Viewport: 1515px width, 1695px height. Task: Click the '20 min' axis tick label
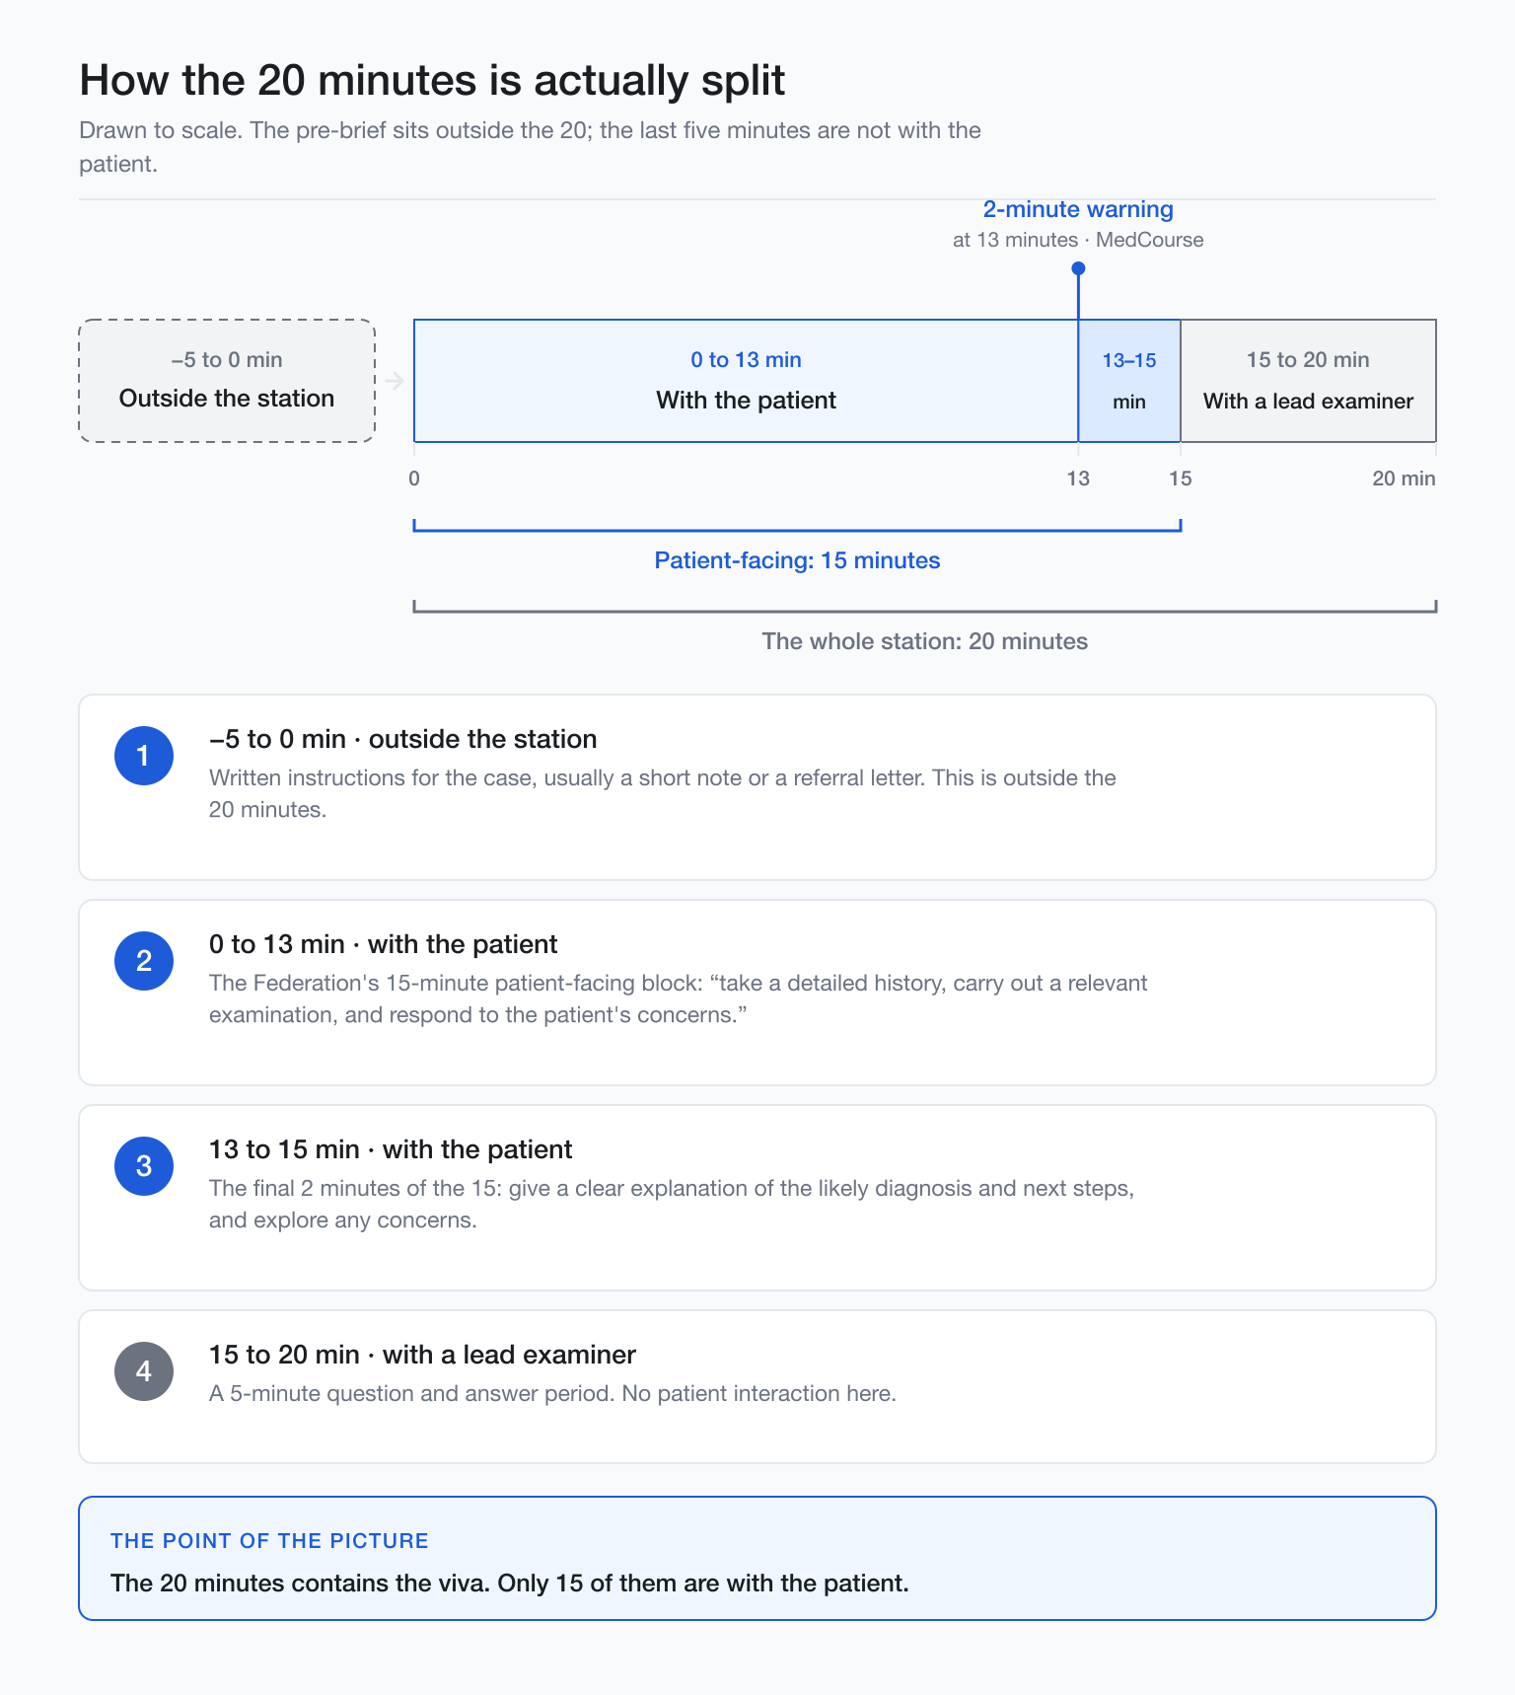click(1404, 479)
